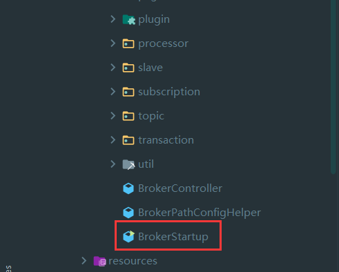
Task: Click the slave package folder icon
Action: [x=128, y=68]
